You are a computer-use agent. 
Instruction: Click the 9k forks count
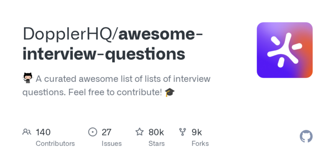pyautogui.click(x=197, y=132)
